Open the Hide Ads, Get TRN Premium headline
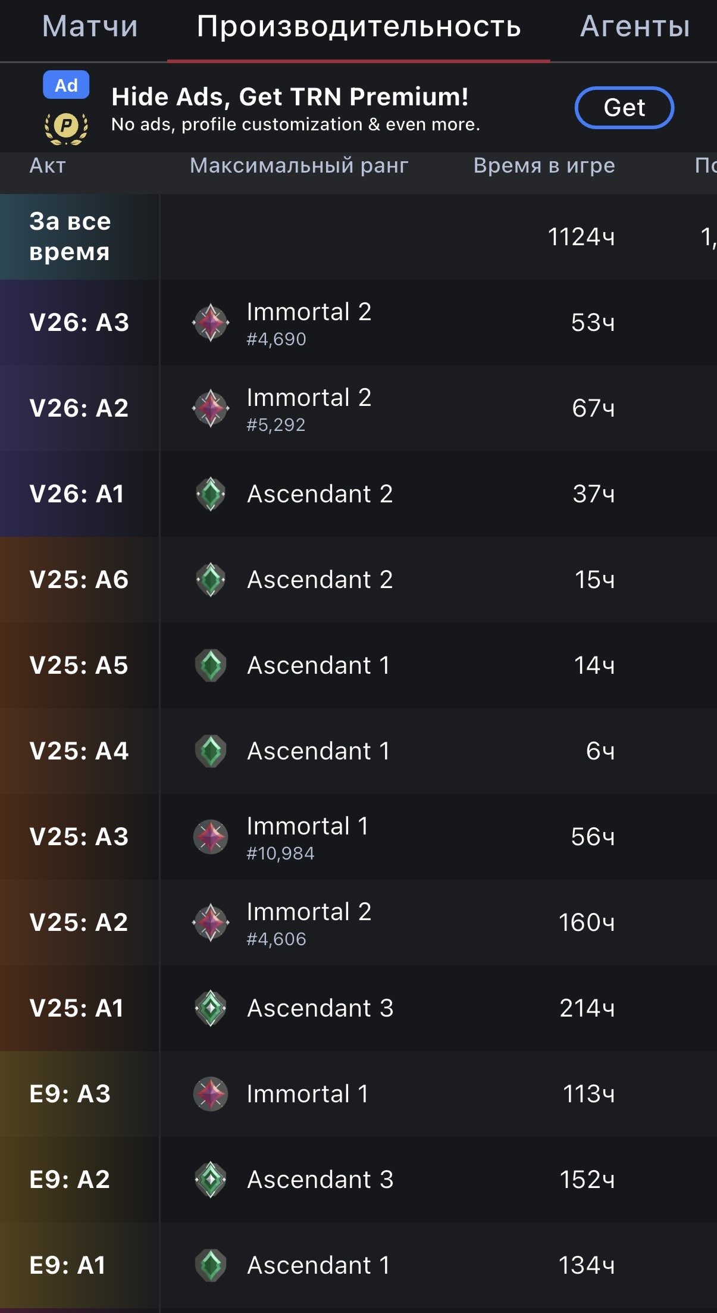This screenshot has width=717, height=1313. click(x=290, y=96)
